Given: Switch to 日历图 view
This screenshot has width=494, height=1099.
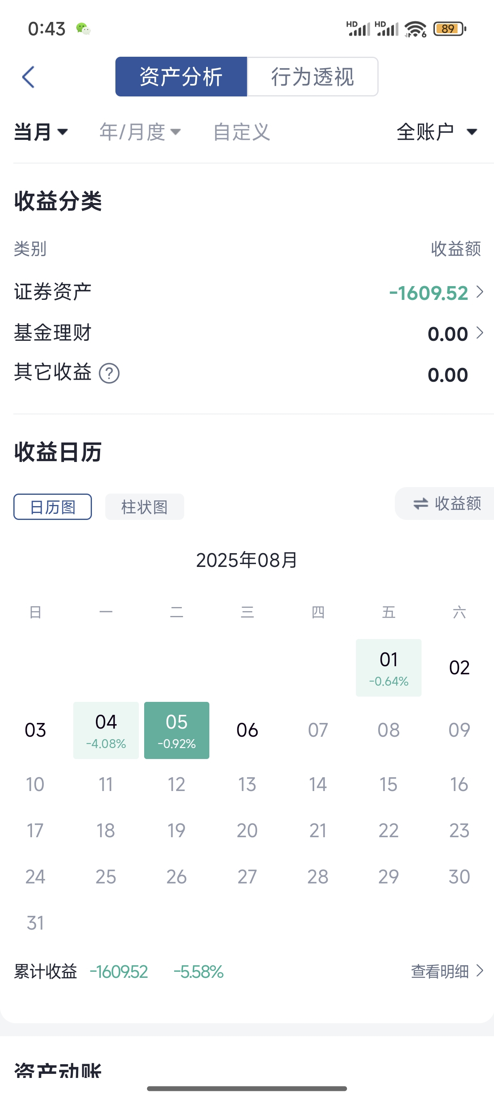Looking at the screenshot, I should pyautogui.click(x=52, y=507).
